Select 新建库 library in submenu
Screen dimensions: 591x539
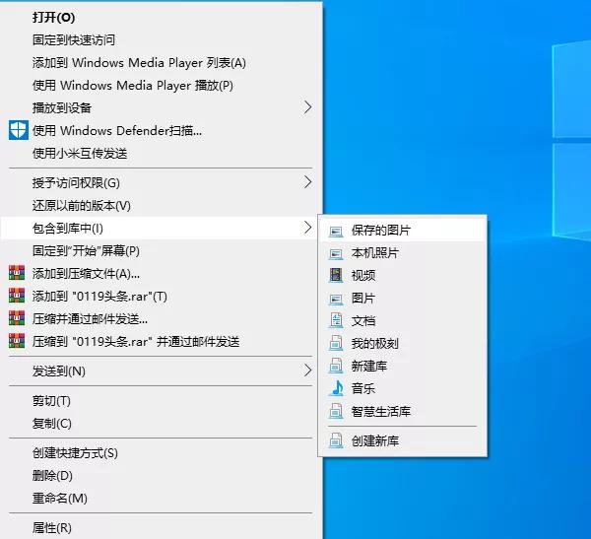pos(402,366)
